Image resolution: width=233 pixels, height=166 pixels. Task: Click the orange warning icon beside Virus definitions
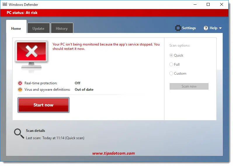coord(20,90)
